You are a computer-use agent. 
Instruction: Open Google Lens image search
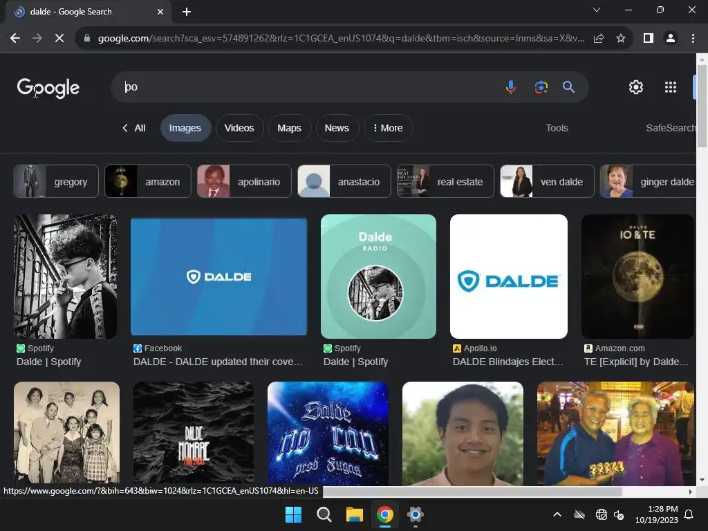[541, 86]
